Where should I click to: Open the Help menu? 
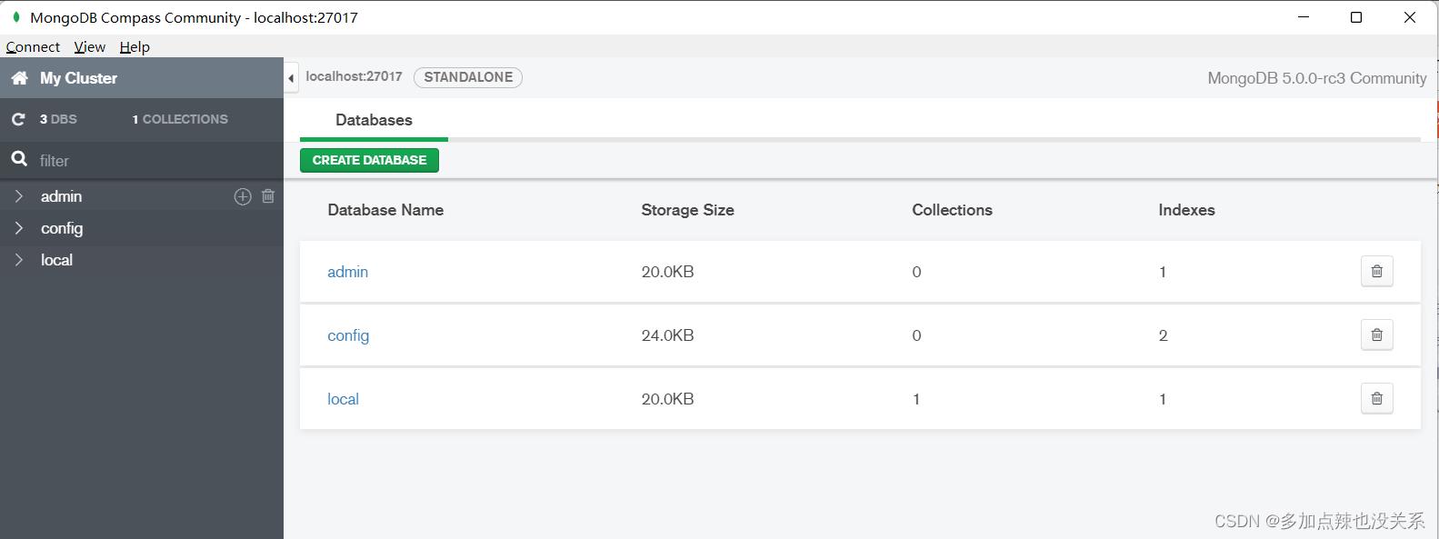pyautogui.click(x=135, y=47)
